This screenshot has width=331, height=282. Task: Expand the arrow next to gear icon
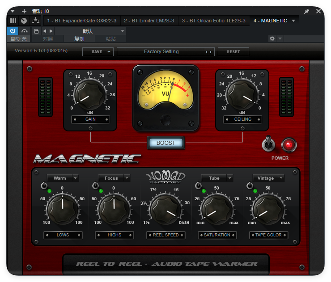coord(280,38)
